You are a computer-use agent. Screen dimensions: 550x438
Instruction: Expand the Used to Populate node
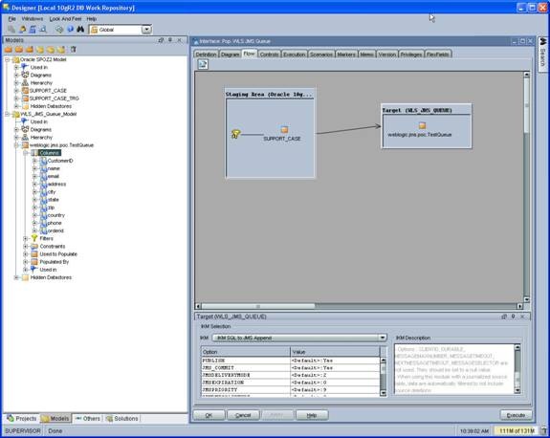[25, 254]
